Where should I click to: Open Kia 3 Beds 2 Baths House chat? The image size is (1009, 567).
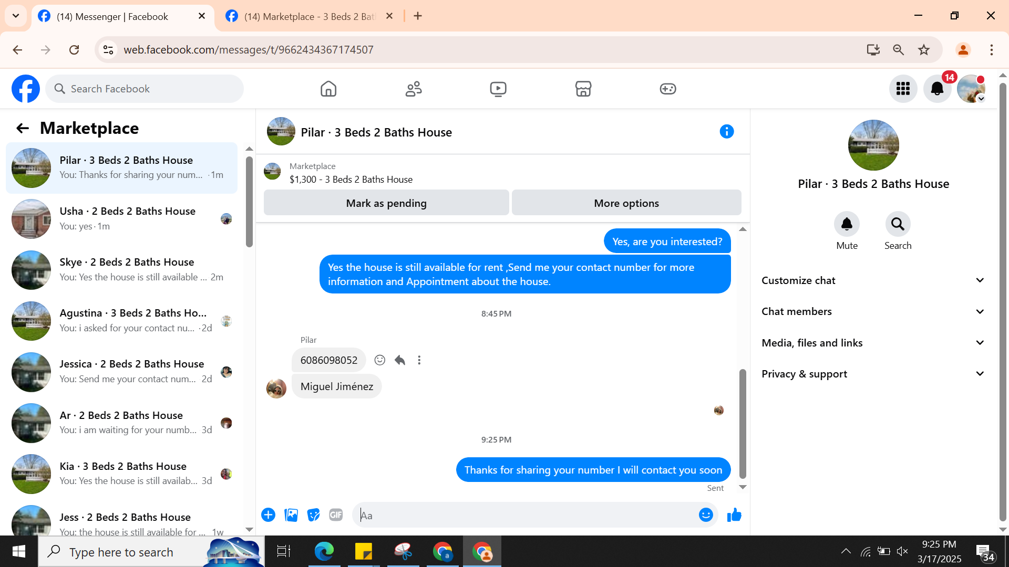pos(122,474)
